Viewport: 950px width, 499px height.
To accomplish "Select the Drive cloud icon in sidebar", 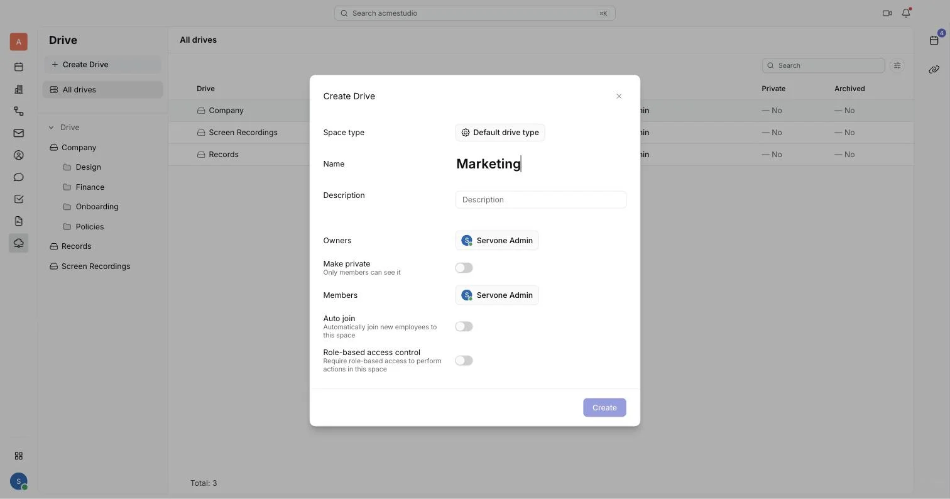I will (x=18, y=243).
